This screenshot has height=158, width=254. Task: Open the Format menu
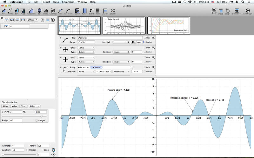[x=46, y=2]
